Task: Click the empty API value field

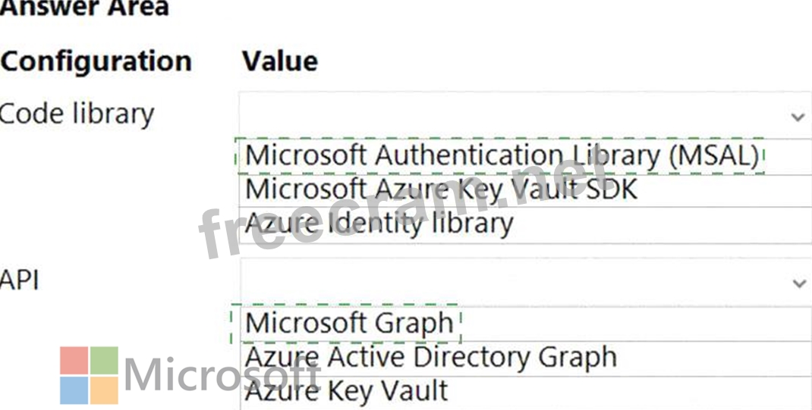Action: [516, 283]
